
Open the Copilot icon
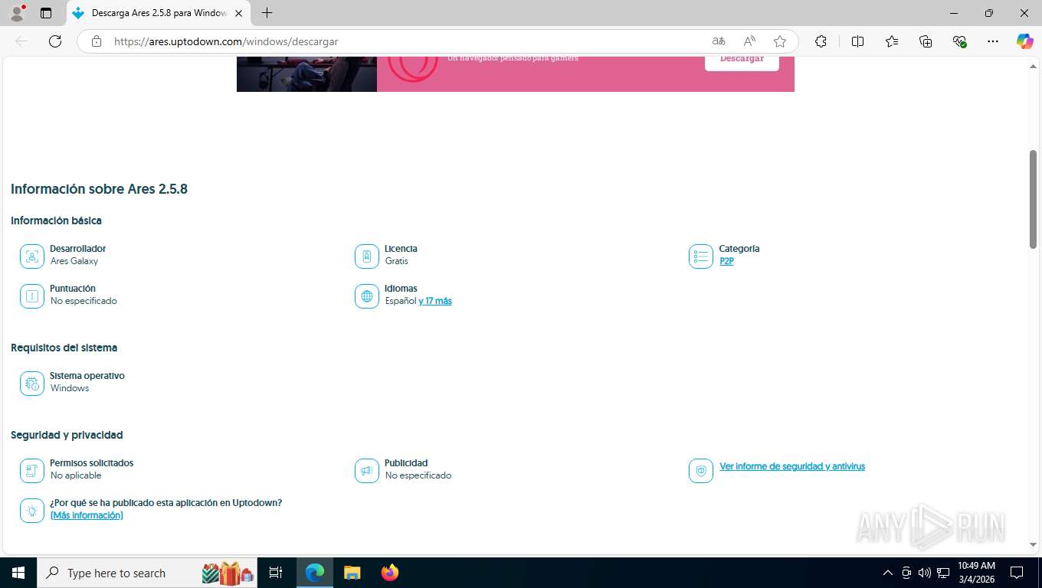[x=1025, y=41]
